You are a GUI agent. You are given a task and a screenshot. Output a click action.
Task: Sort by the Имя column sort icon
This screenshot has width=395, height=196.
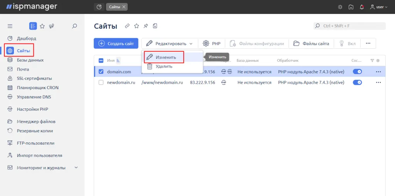pyautogui.click(x=118, y=61)
